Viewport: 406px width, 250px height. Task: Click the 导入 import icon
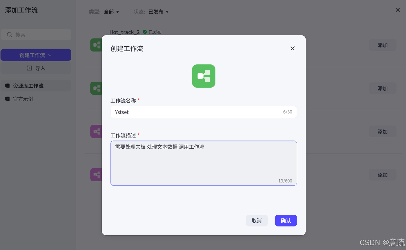pyautogui.click(x=29, y=68)
